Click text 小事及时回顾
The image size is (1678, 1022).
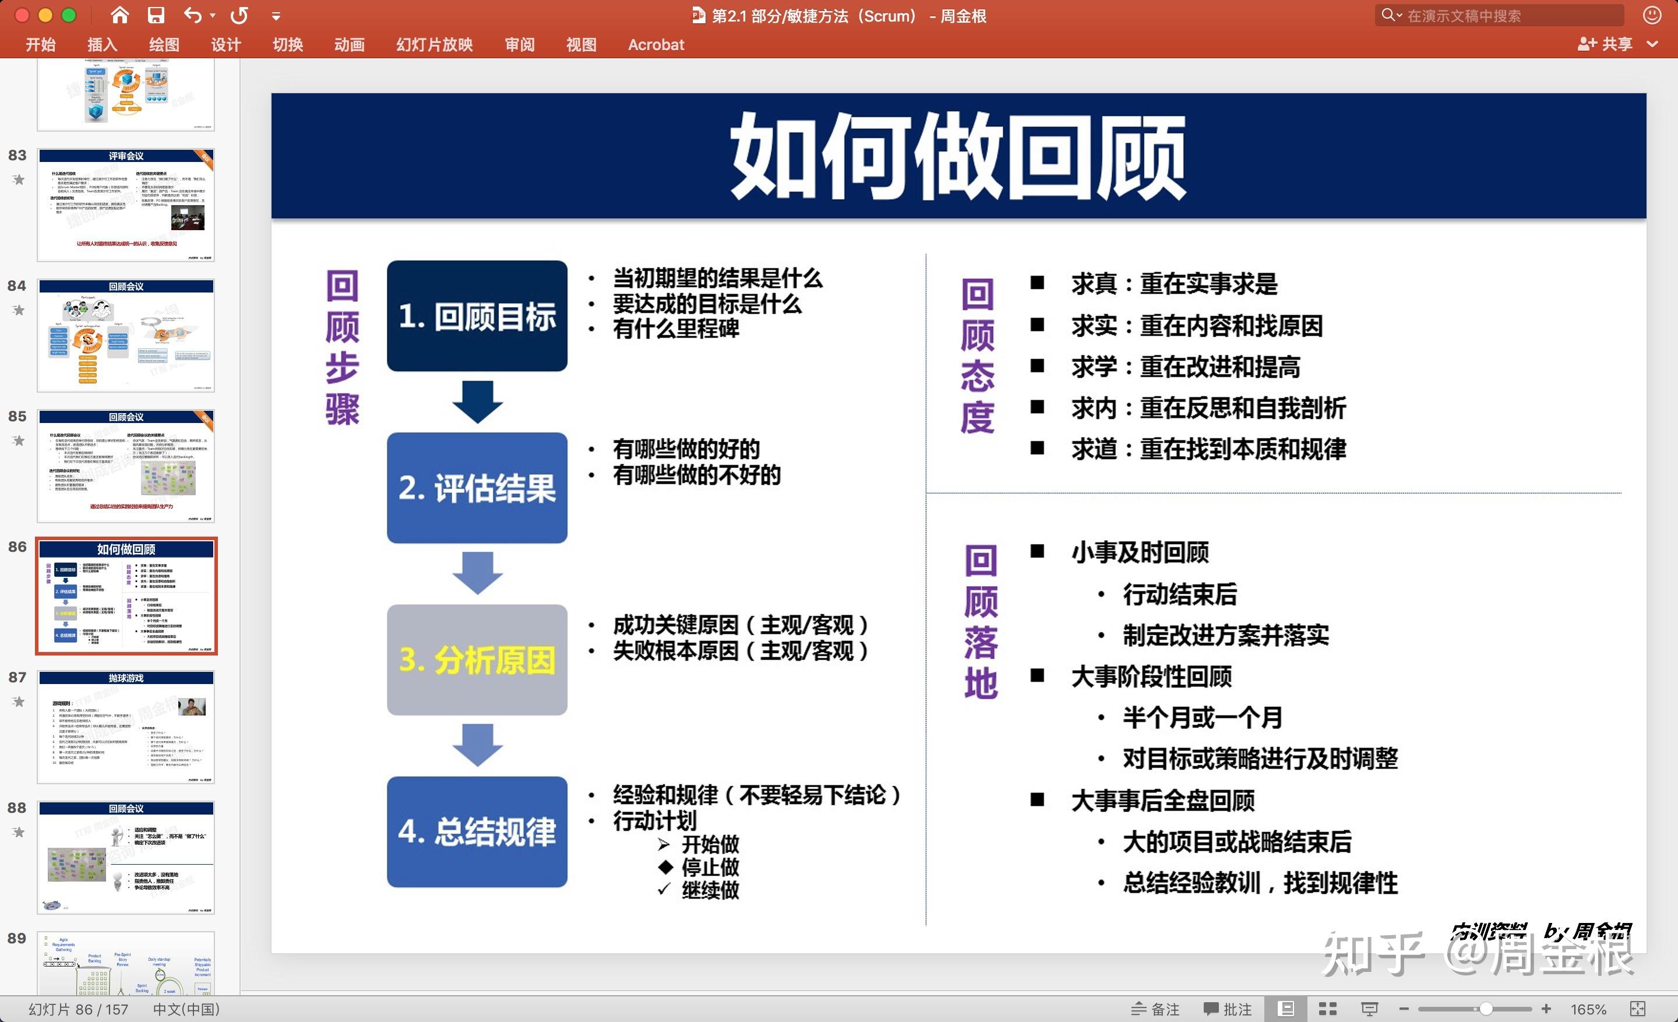coord(1140,552)
